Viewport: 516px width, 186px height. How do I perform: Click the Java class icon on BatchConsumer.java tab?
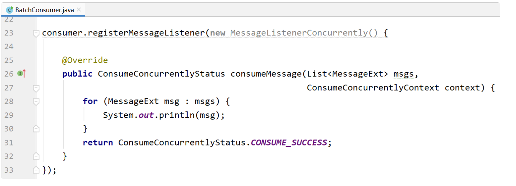tap(10, 10)
